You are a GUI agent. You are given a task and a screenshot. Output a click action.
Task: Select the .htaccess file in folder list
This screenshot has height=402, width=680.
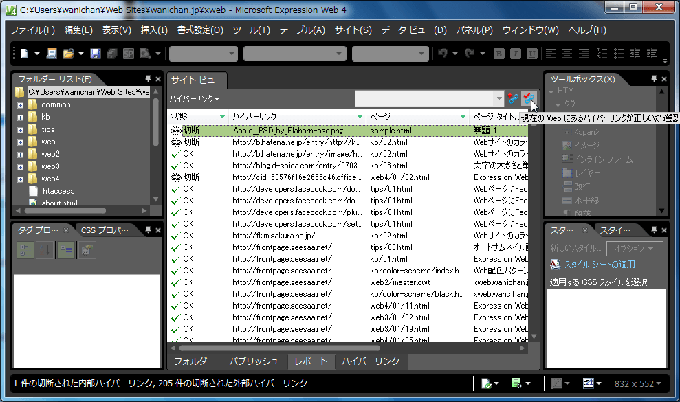(x=58, y=191)
